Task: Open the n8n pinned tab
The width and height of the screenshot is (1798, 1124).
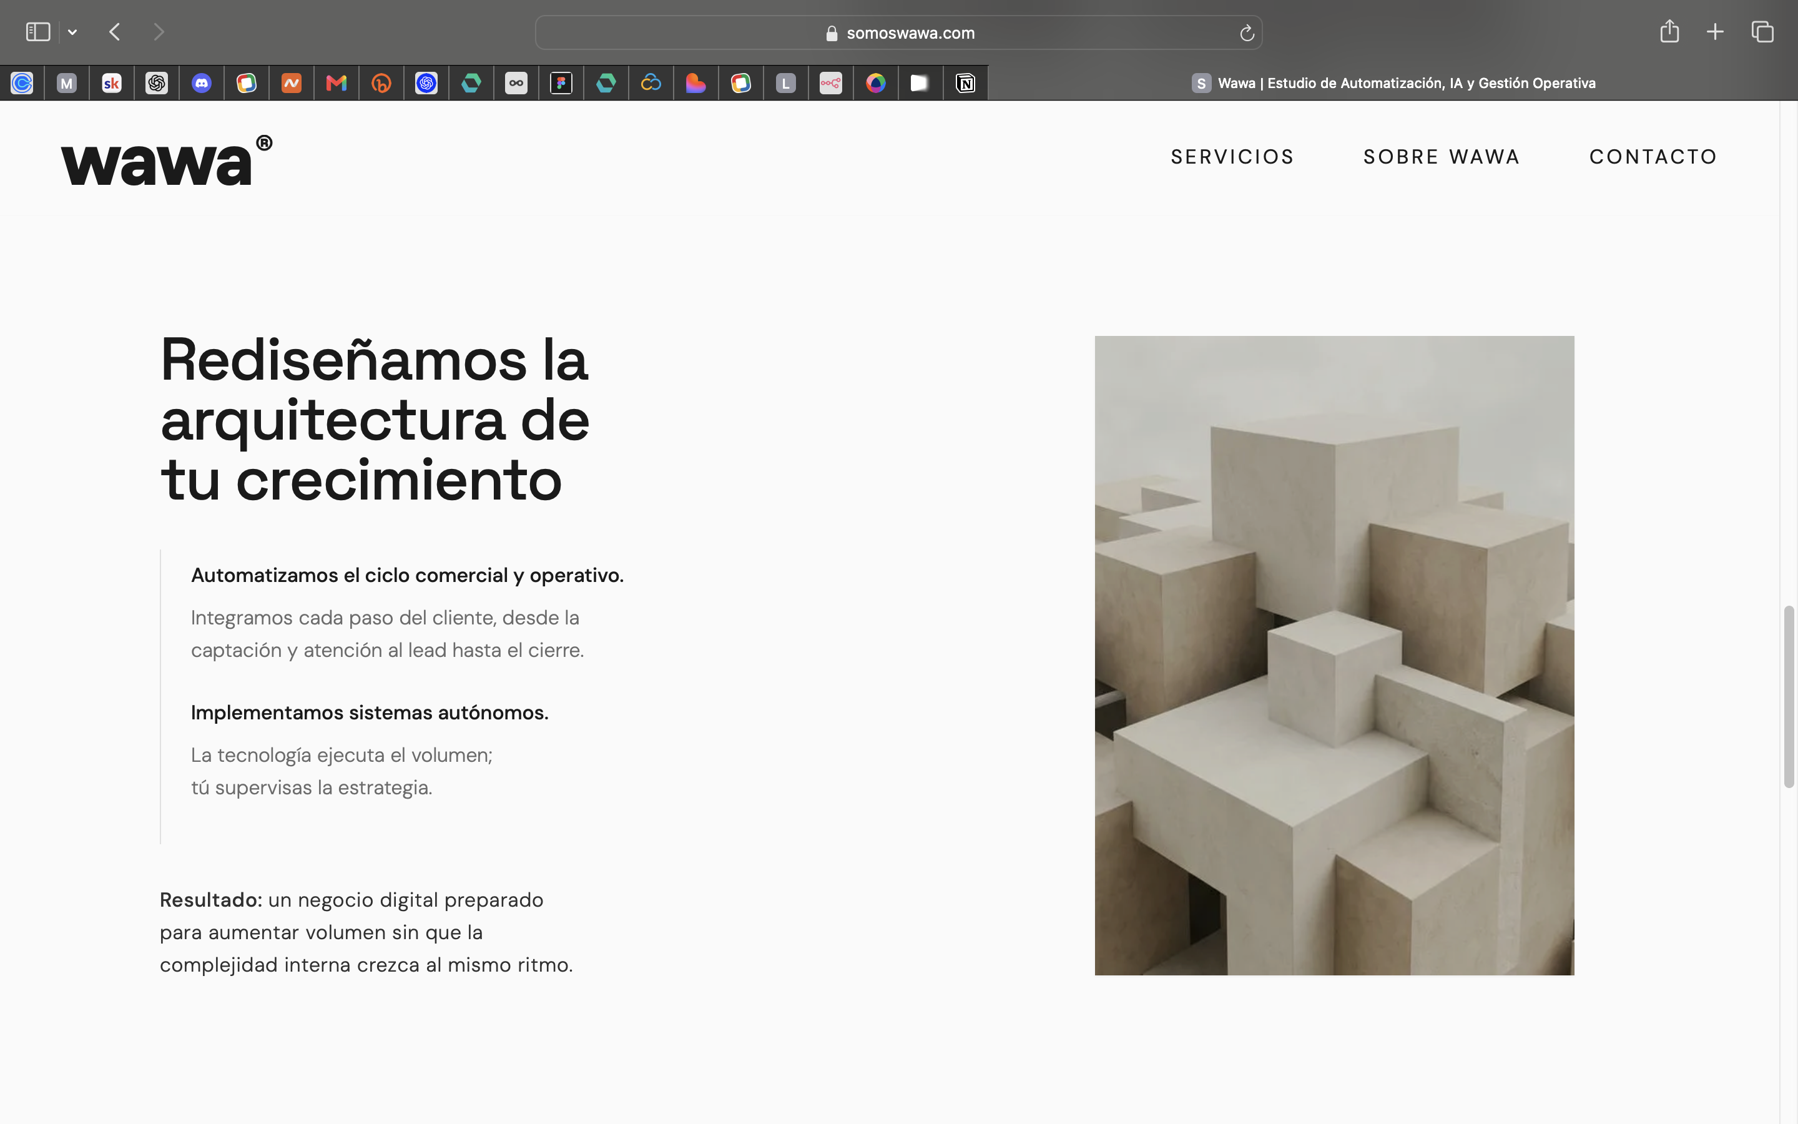Action: tap(831, 83)
